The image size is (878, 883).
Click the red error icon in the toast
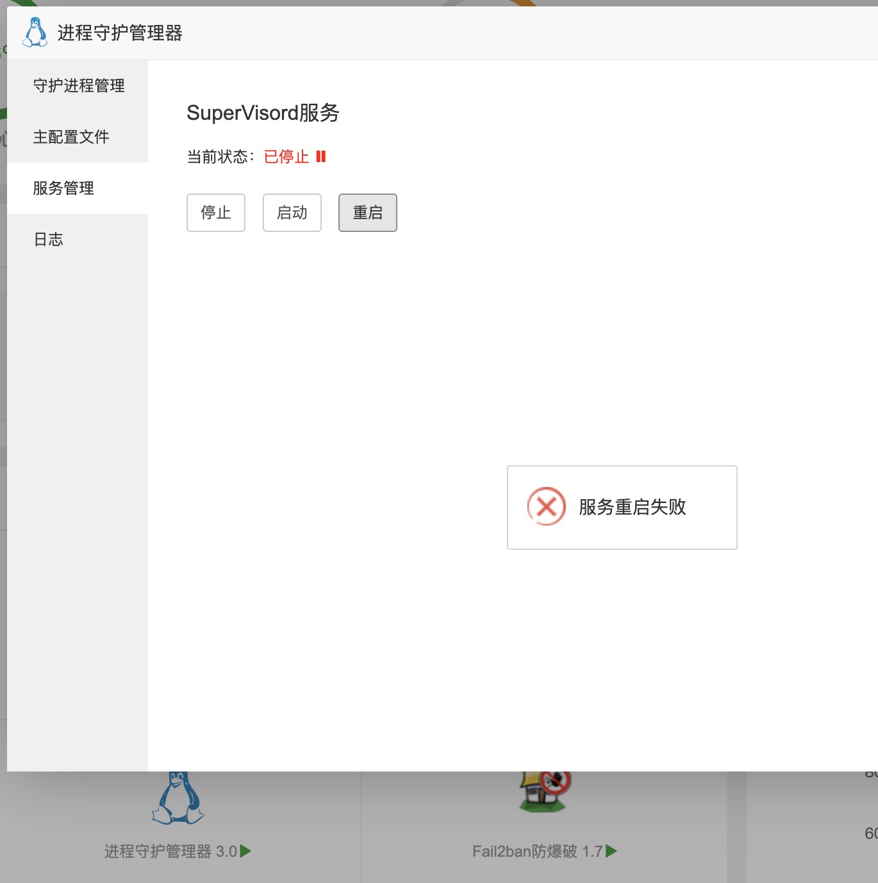[x=547, y=507]
